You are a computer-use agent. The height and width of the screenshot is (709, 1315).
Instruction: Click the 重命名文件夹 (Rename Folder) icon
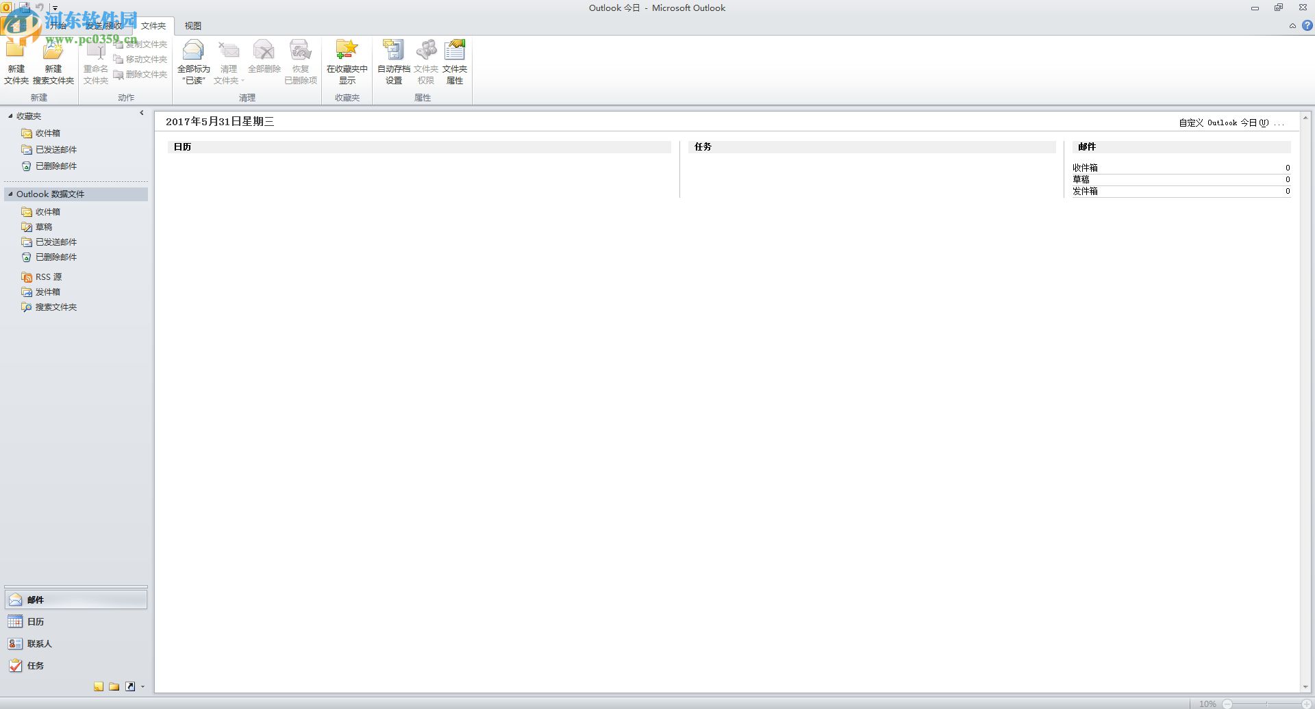pyautogui.click(x=95, y=63)
